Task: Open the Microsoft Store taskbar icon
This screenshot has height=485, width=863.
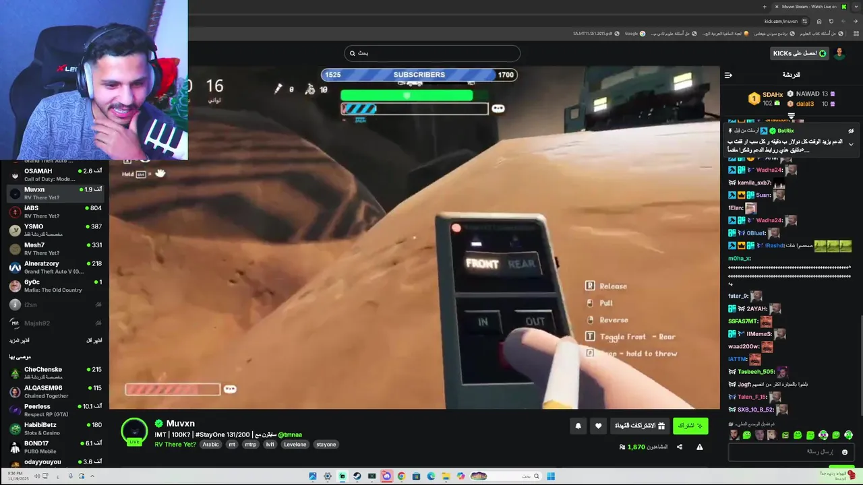Action: (x=417, y=476)
